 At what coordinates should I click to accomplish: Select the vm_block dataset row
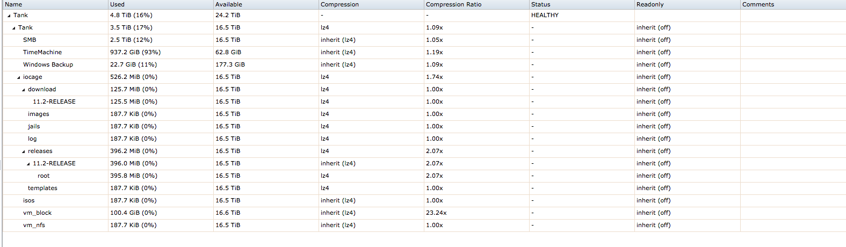[x=424, y=213]
